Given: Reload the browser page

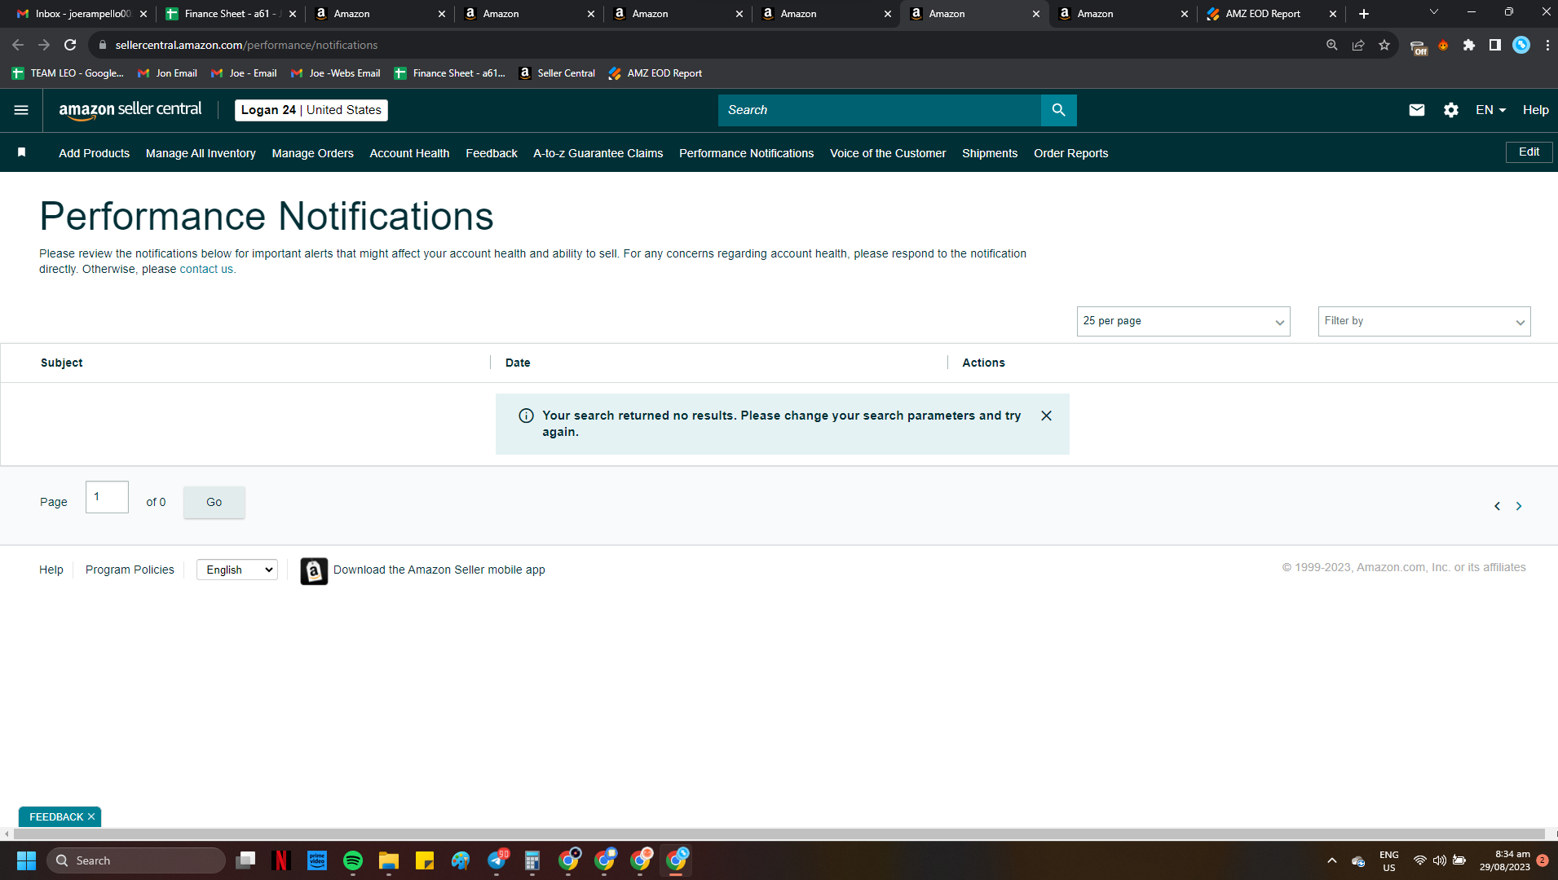Looking at the screenshot, I should click(x=70, y=45).
